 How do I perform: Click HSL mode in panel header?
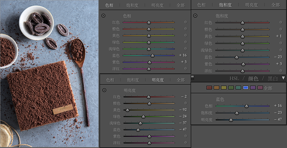point(234,78)
